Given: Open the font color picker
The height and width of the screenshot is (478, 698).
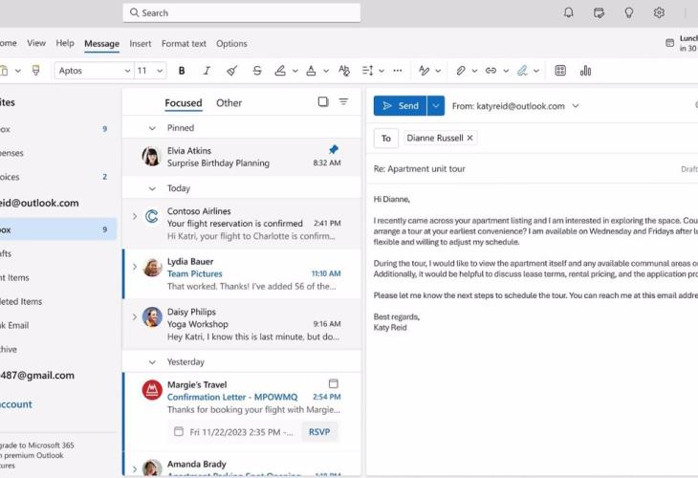Looking at the screenshot, I should 310,71.
